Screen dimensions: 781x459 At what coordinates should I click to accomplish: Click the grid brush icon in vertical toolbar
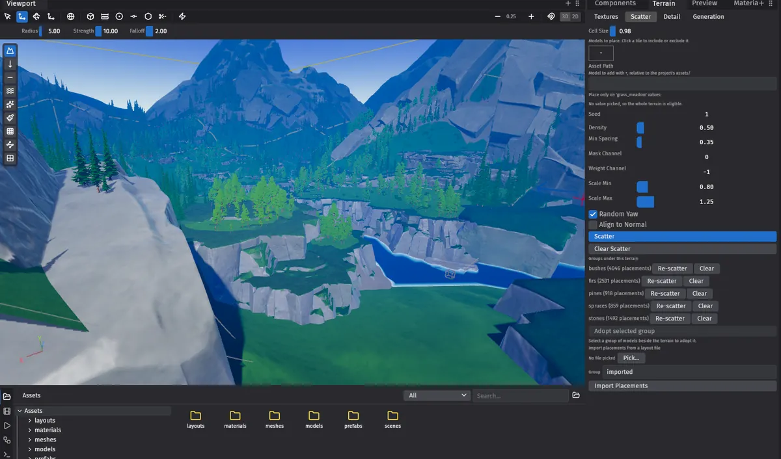pyautogui.click(x=10, y=131)
